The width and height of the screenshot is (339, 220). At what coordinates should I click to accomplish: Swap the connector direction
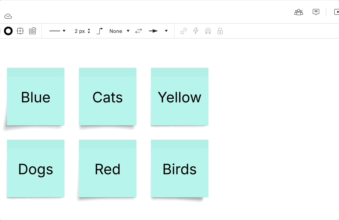(x=139, y=31)
